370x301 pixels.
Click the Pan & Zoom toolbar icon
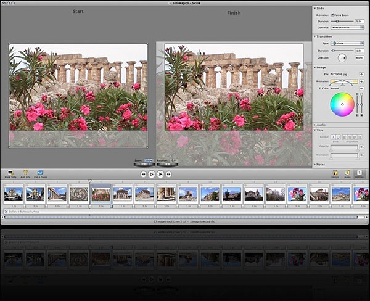(x=40, y=173)
